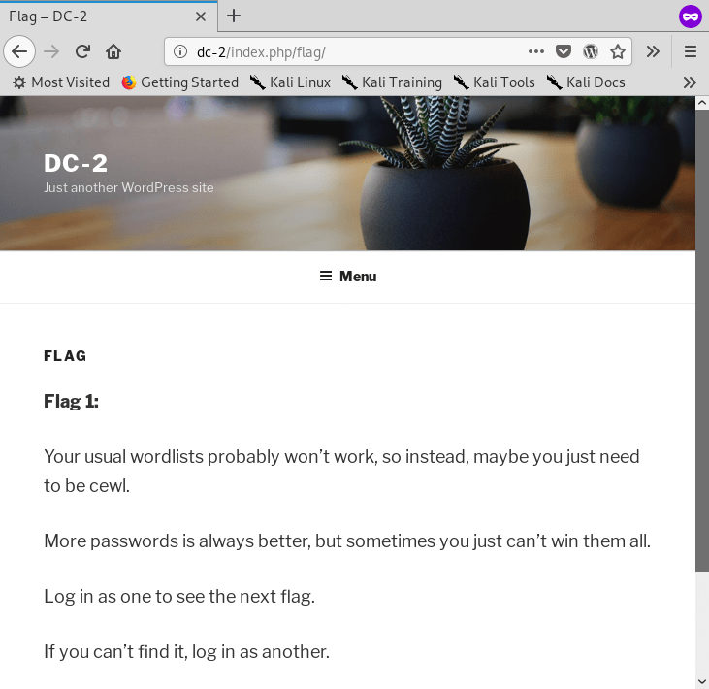Open the Kali Tools bookmark
This screenshot has width=709, height=689.
495,82
